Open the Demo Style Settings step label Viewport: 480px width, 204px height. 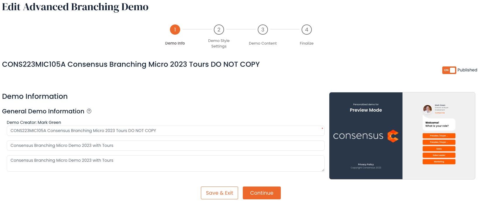219,43
